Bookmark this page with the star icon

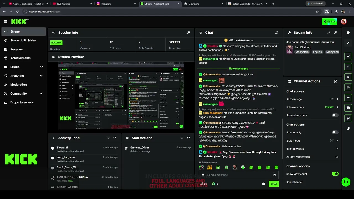tap(317, 12)
